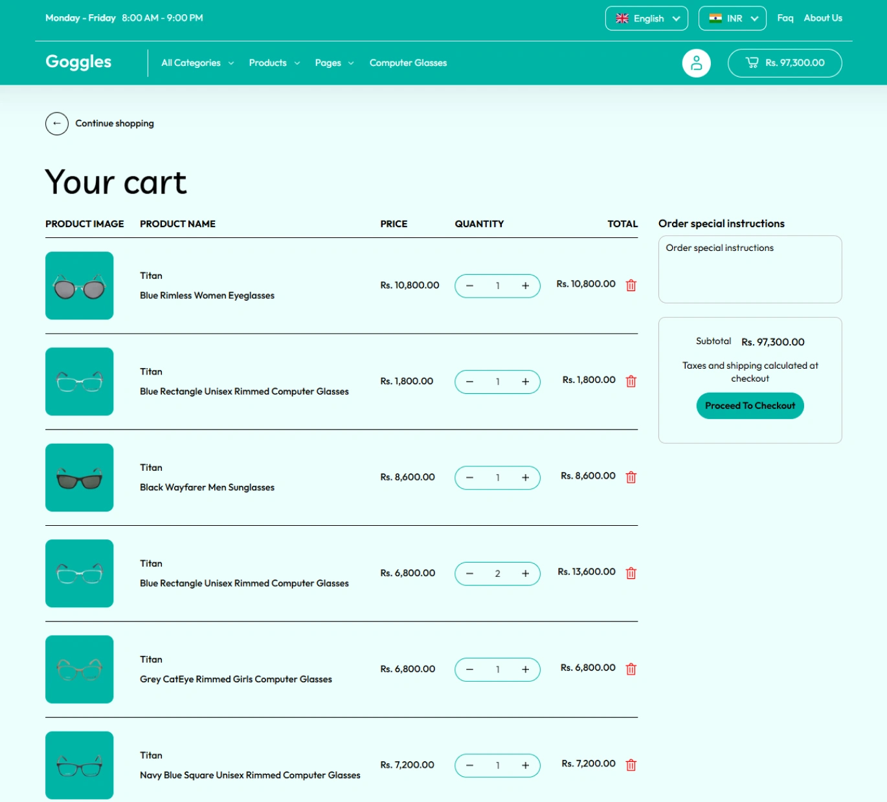Open the user account profile icon
Image resolution: width=887 pixels, height=802 pixels.
696,63
